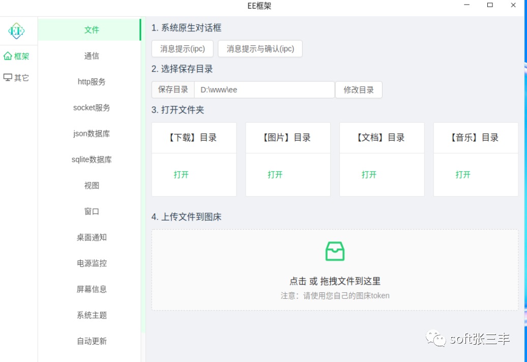Click 消息提示与确认(ipc) button
This screenshot has height=362, width=527.
[260, 49]
